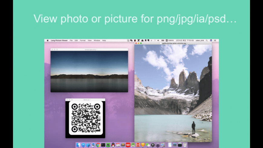This screenshot has height=148, width=263.
Task: Open QQ penguin icon in dock
Action: tap(113, 145)
